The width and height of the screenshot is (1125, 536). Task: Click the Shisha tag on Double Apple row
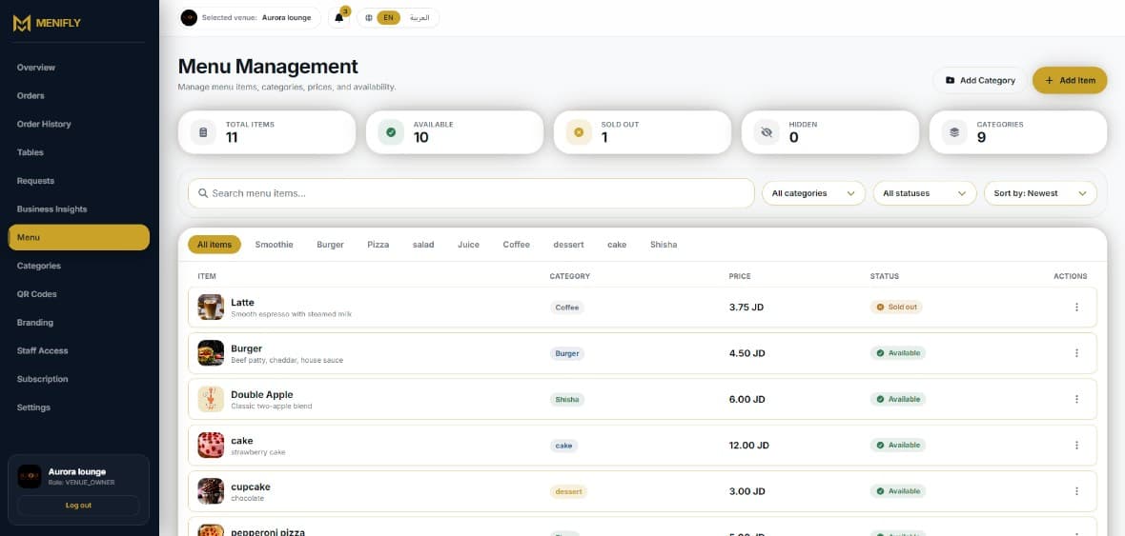[567, 399]
